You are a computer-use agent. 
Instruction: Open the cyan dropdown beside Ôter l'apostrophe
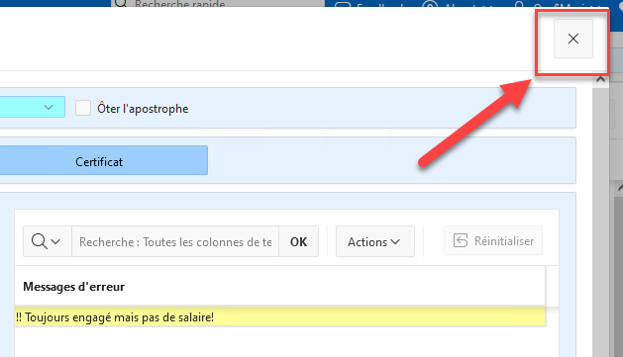[x=32, y=107]
